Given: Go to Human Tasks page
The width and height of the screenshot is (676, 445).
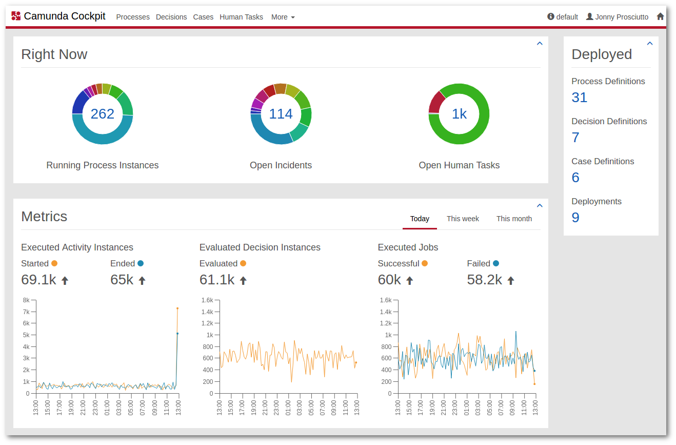Looking at the screenshot, I should [241, 17].
